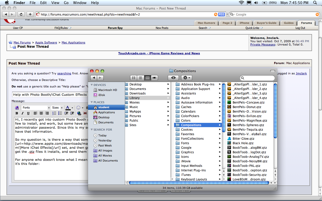Open the Go menu
Screen dimensions: 322x201
point(66,3)
